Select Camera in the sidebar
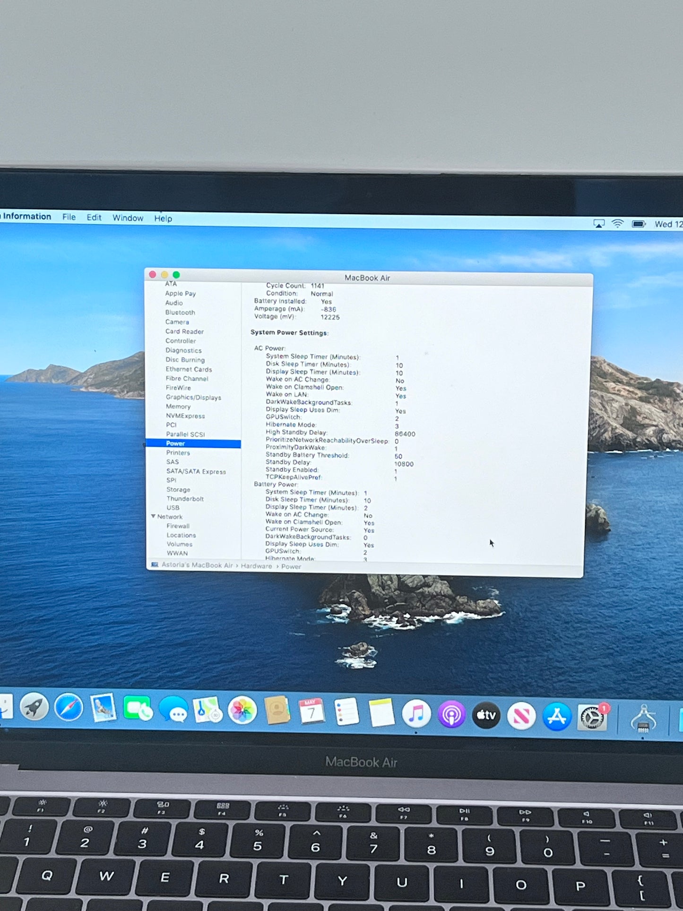This screenshot has height=911, width=683. tap(177, 322)
